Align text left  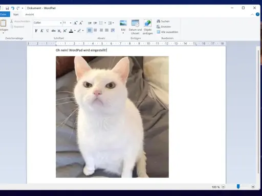coord(90,30)
